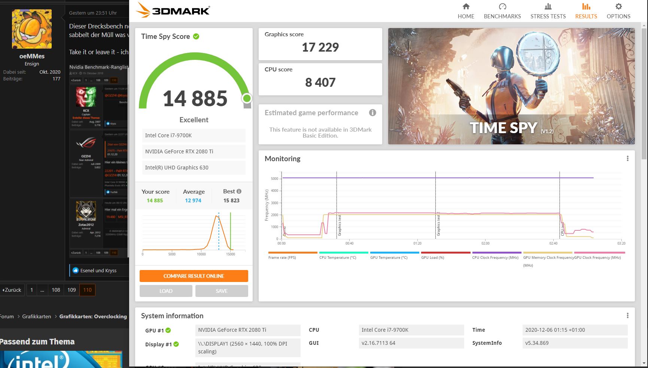The height and width of the screenshot is (368, 648).
Task: Click the 3DMark window vertical scrollbar
Action: 644,93
